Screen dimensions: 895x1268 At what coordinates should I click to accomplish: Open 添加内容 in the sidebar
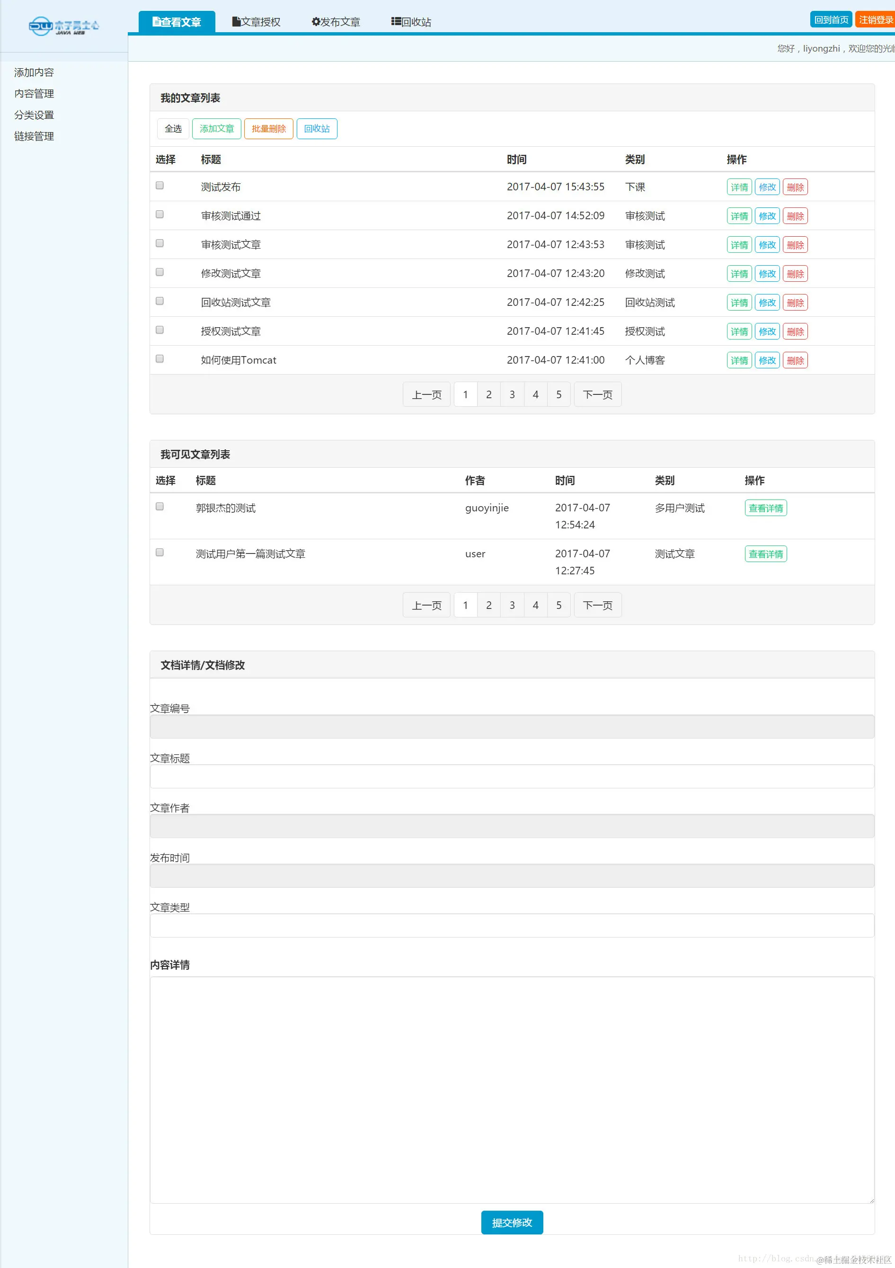pyautogui.click(x=34, y=72)
